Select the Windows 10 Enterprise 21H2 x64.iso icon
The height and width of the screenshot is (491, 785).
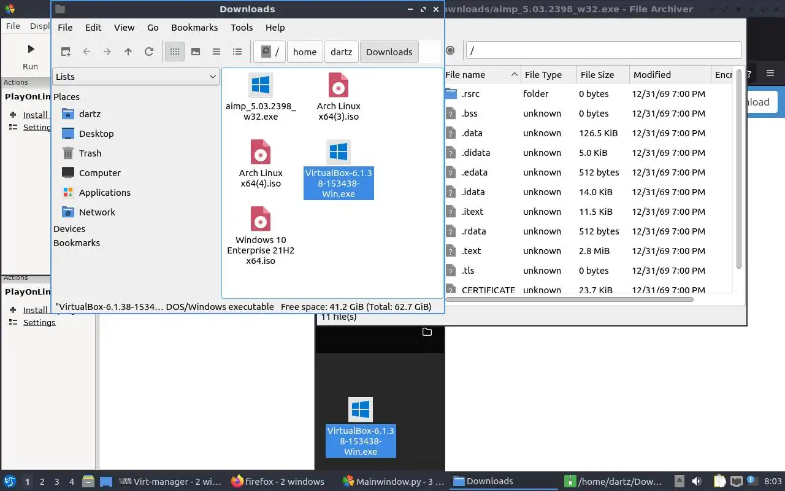coord(261,219)
